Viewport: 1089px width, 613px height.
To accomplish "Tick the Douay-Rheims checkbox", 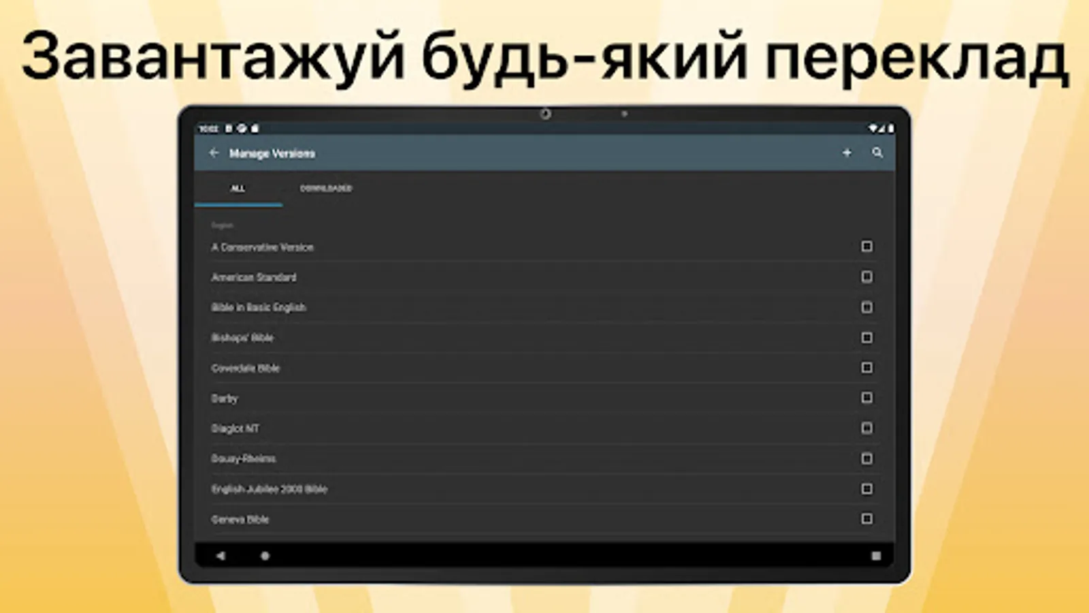I will (866, 458).
